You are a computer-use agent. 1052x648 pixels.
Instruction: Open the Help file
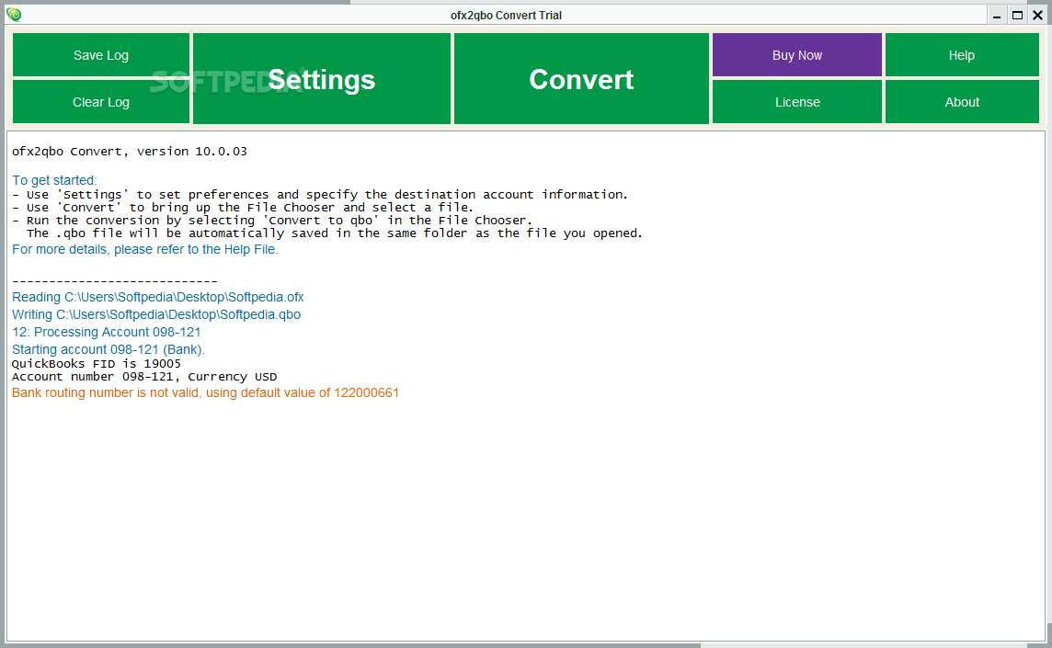[962, 55]
